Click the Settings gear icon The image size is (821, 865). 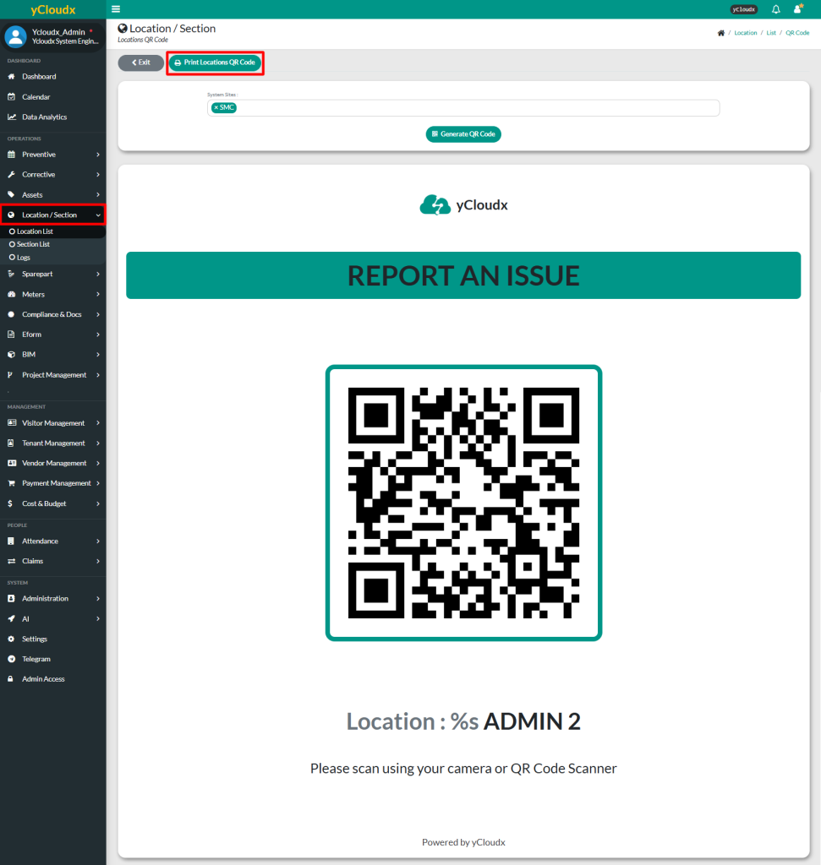click(x=11, y=639)
